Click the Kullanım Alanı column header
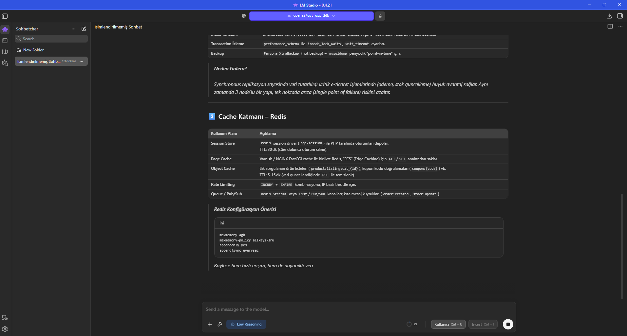 (224, 133)
